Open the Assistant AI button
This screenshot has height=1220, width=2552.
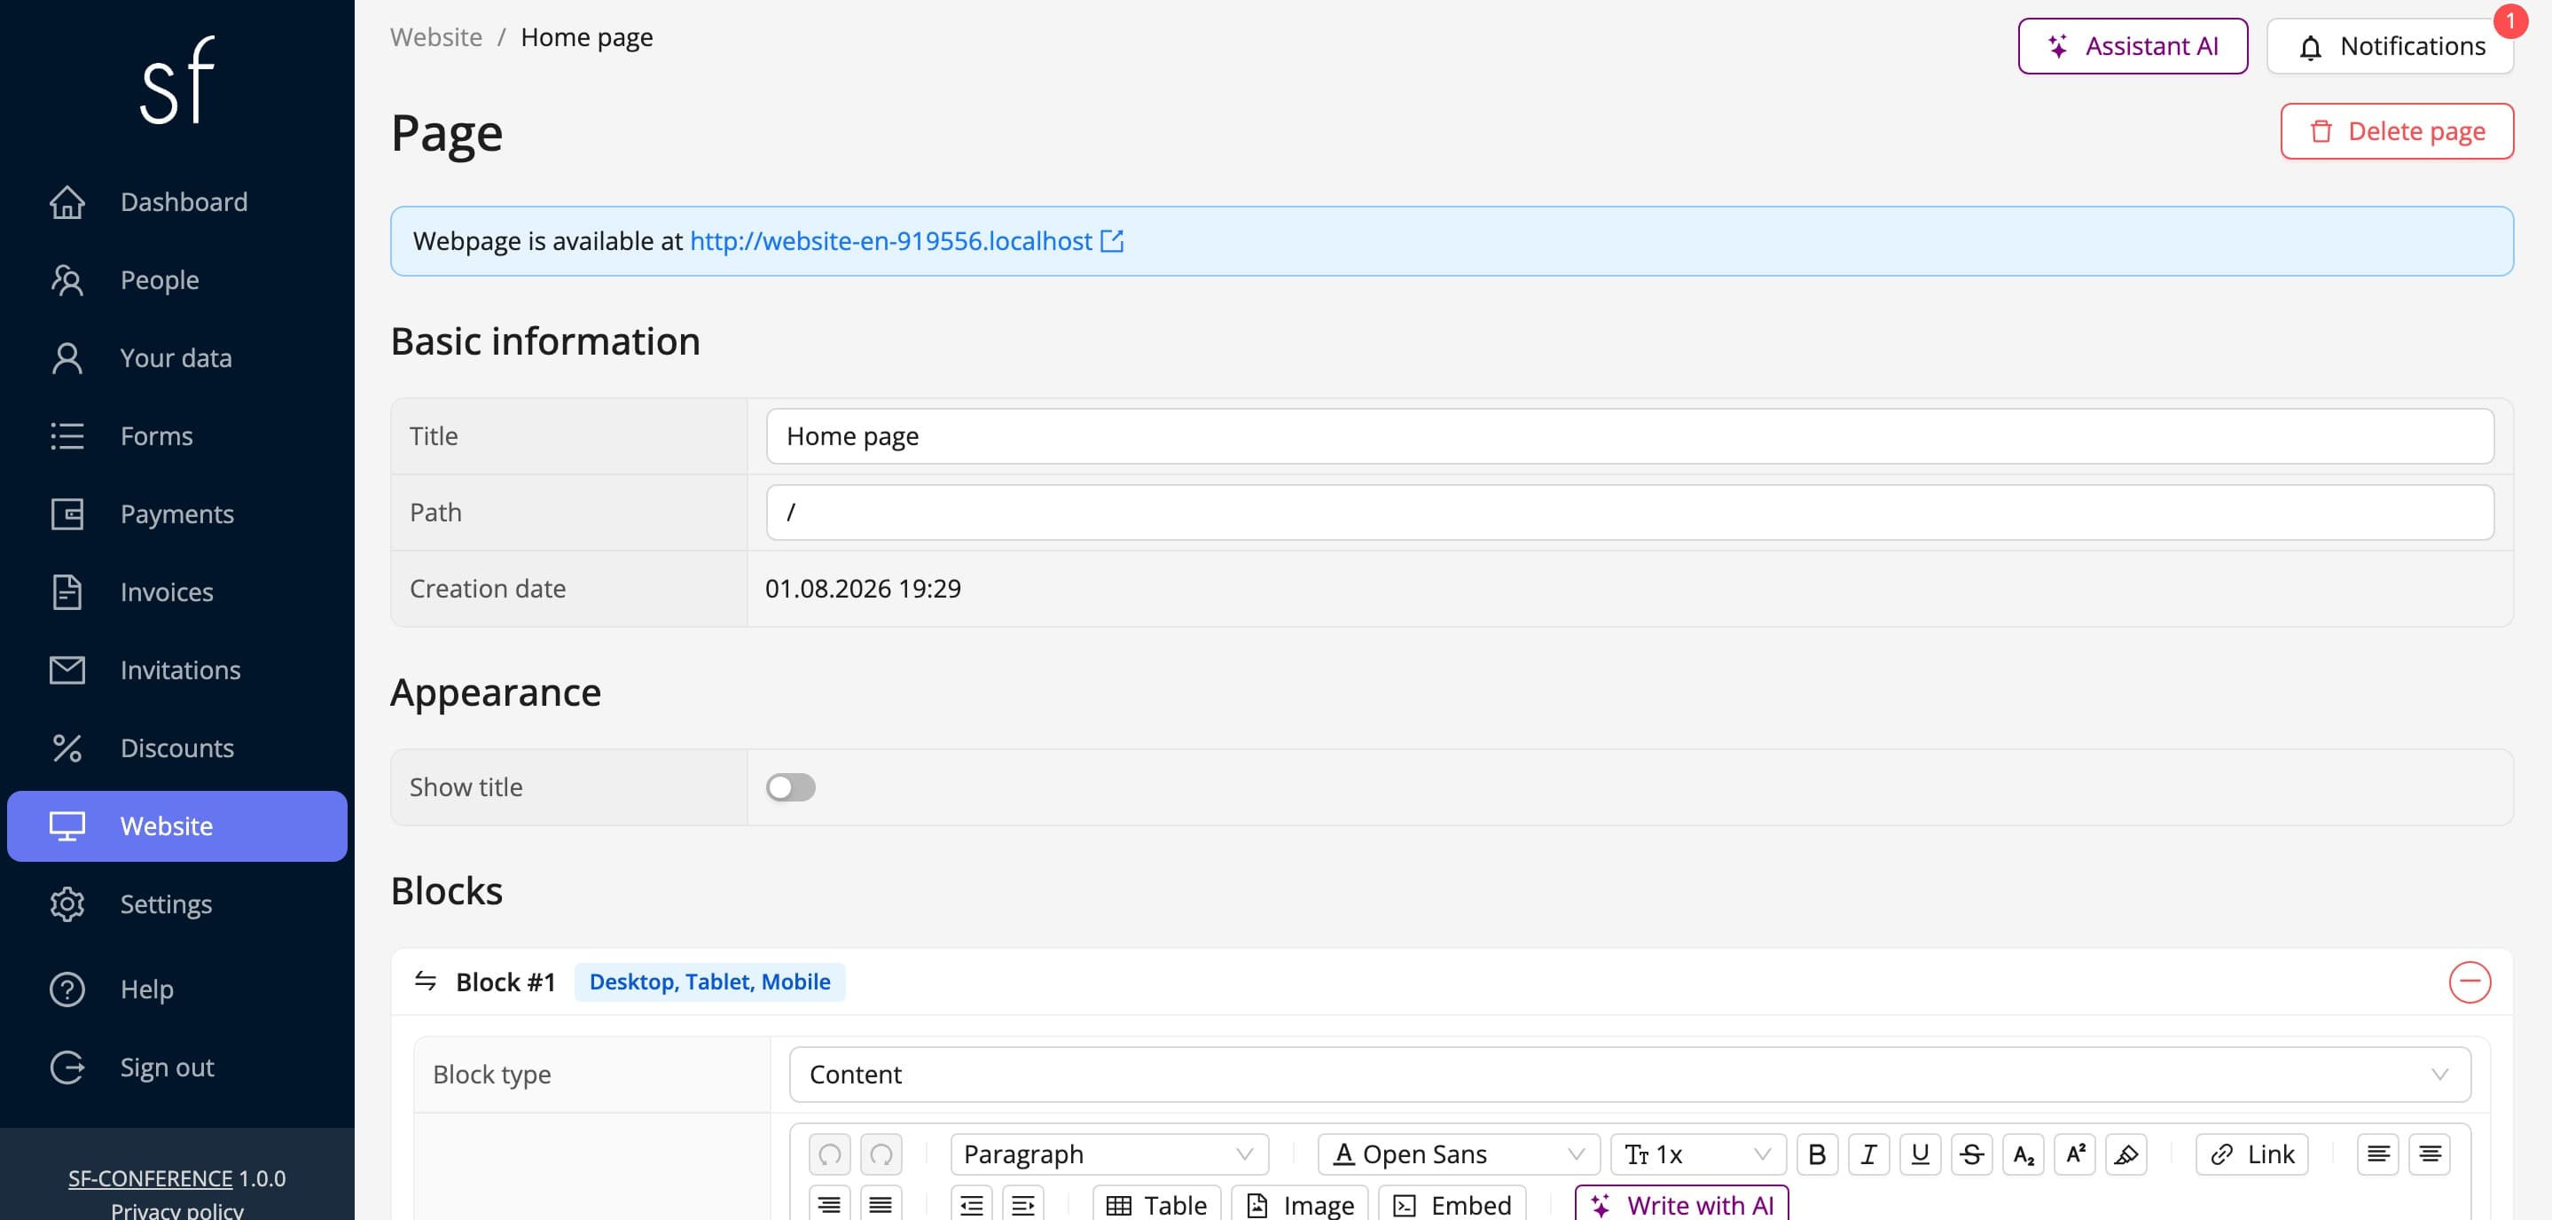pos(2132,45)
